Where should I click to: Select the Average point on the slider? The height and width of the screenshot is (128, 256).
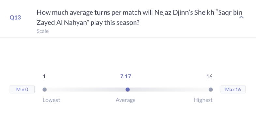[x=128, y=90]
